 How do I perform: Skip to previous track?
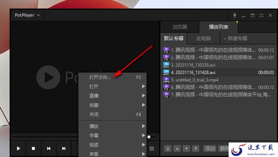[49, 148]
